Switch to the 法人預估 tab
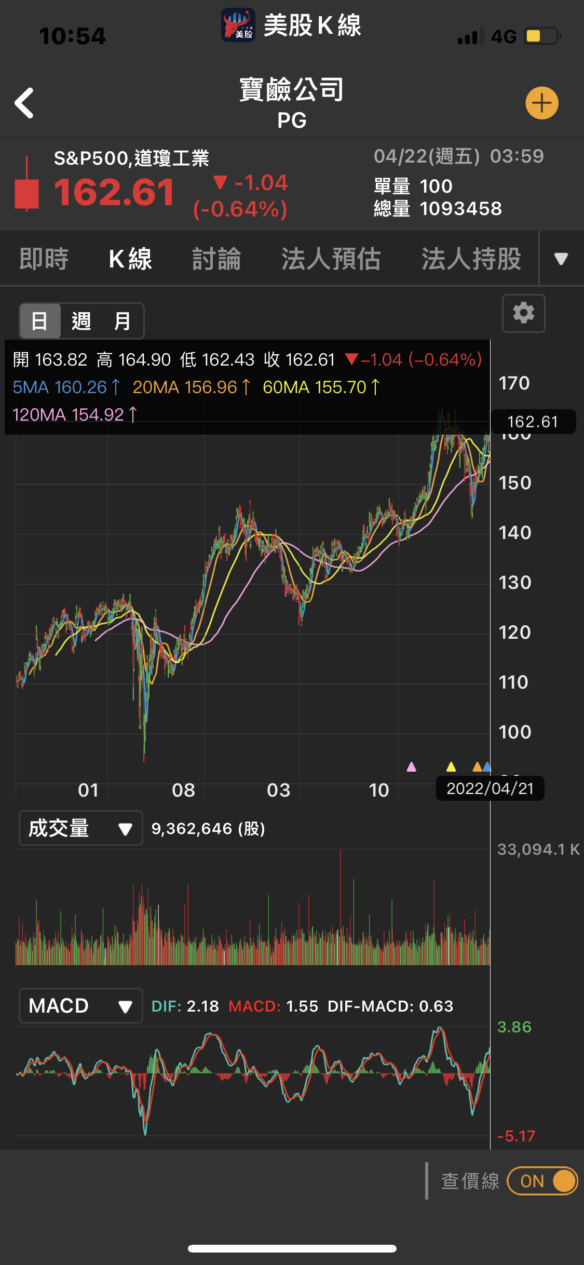 331,259
